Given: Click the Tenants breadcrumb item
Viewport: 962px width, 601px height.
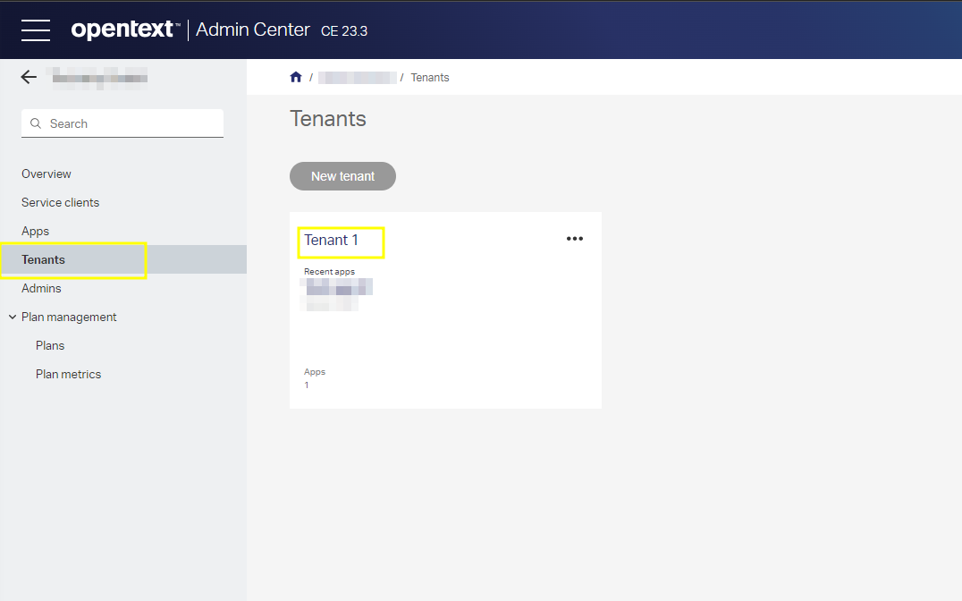Looking at the screenshot, I should [430, 78].
